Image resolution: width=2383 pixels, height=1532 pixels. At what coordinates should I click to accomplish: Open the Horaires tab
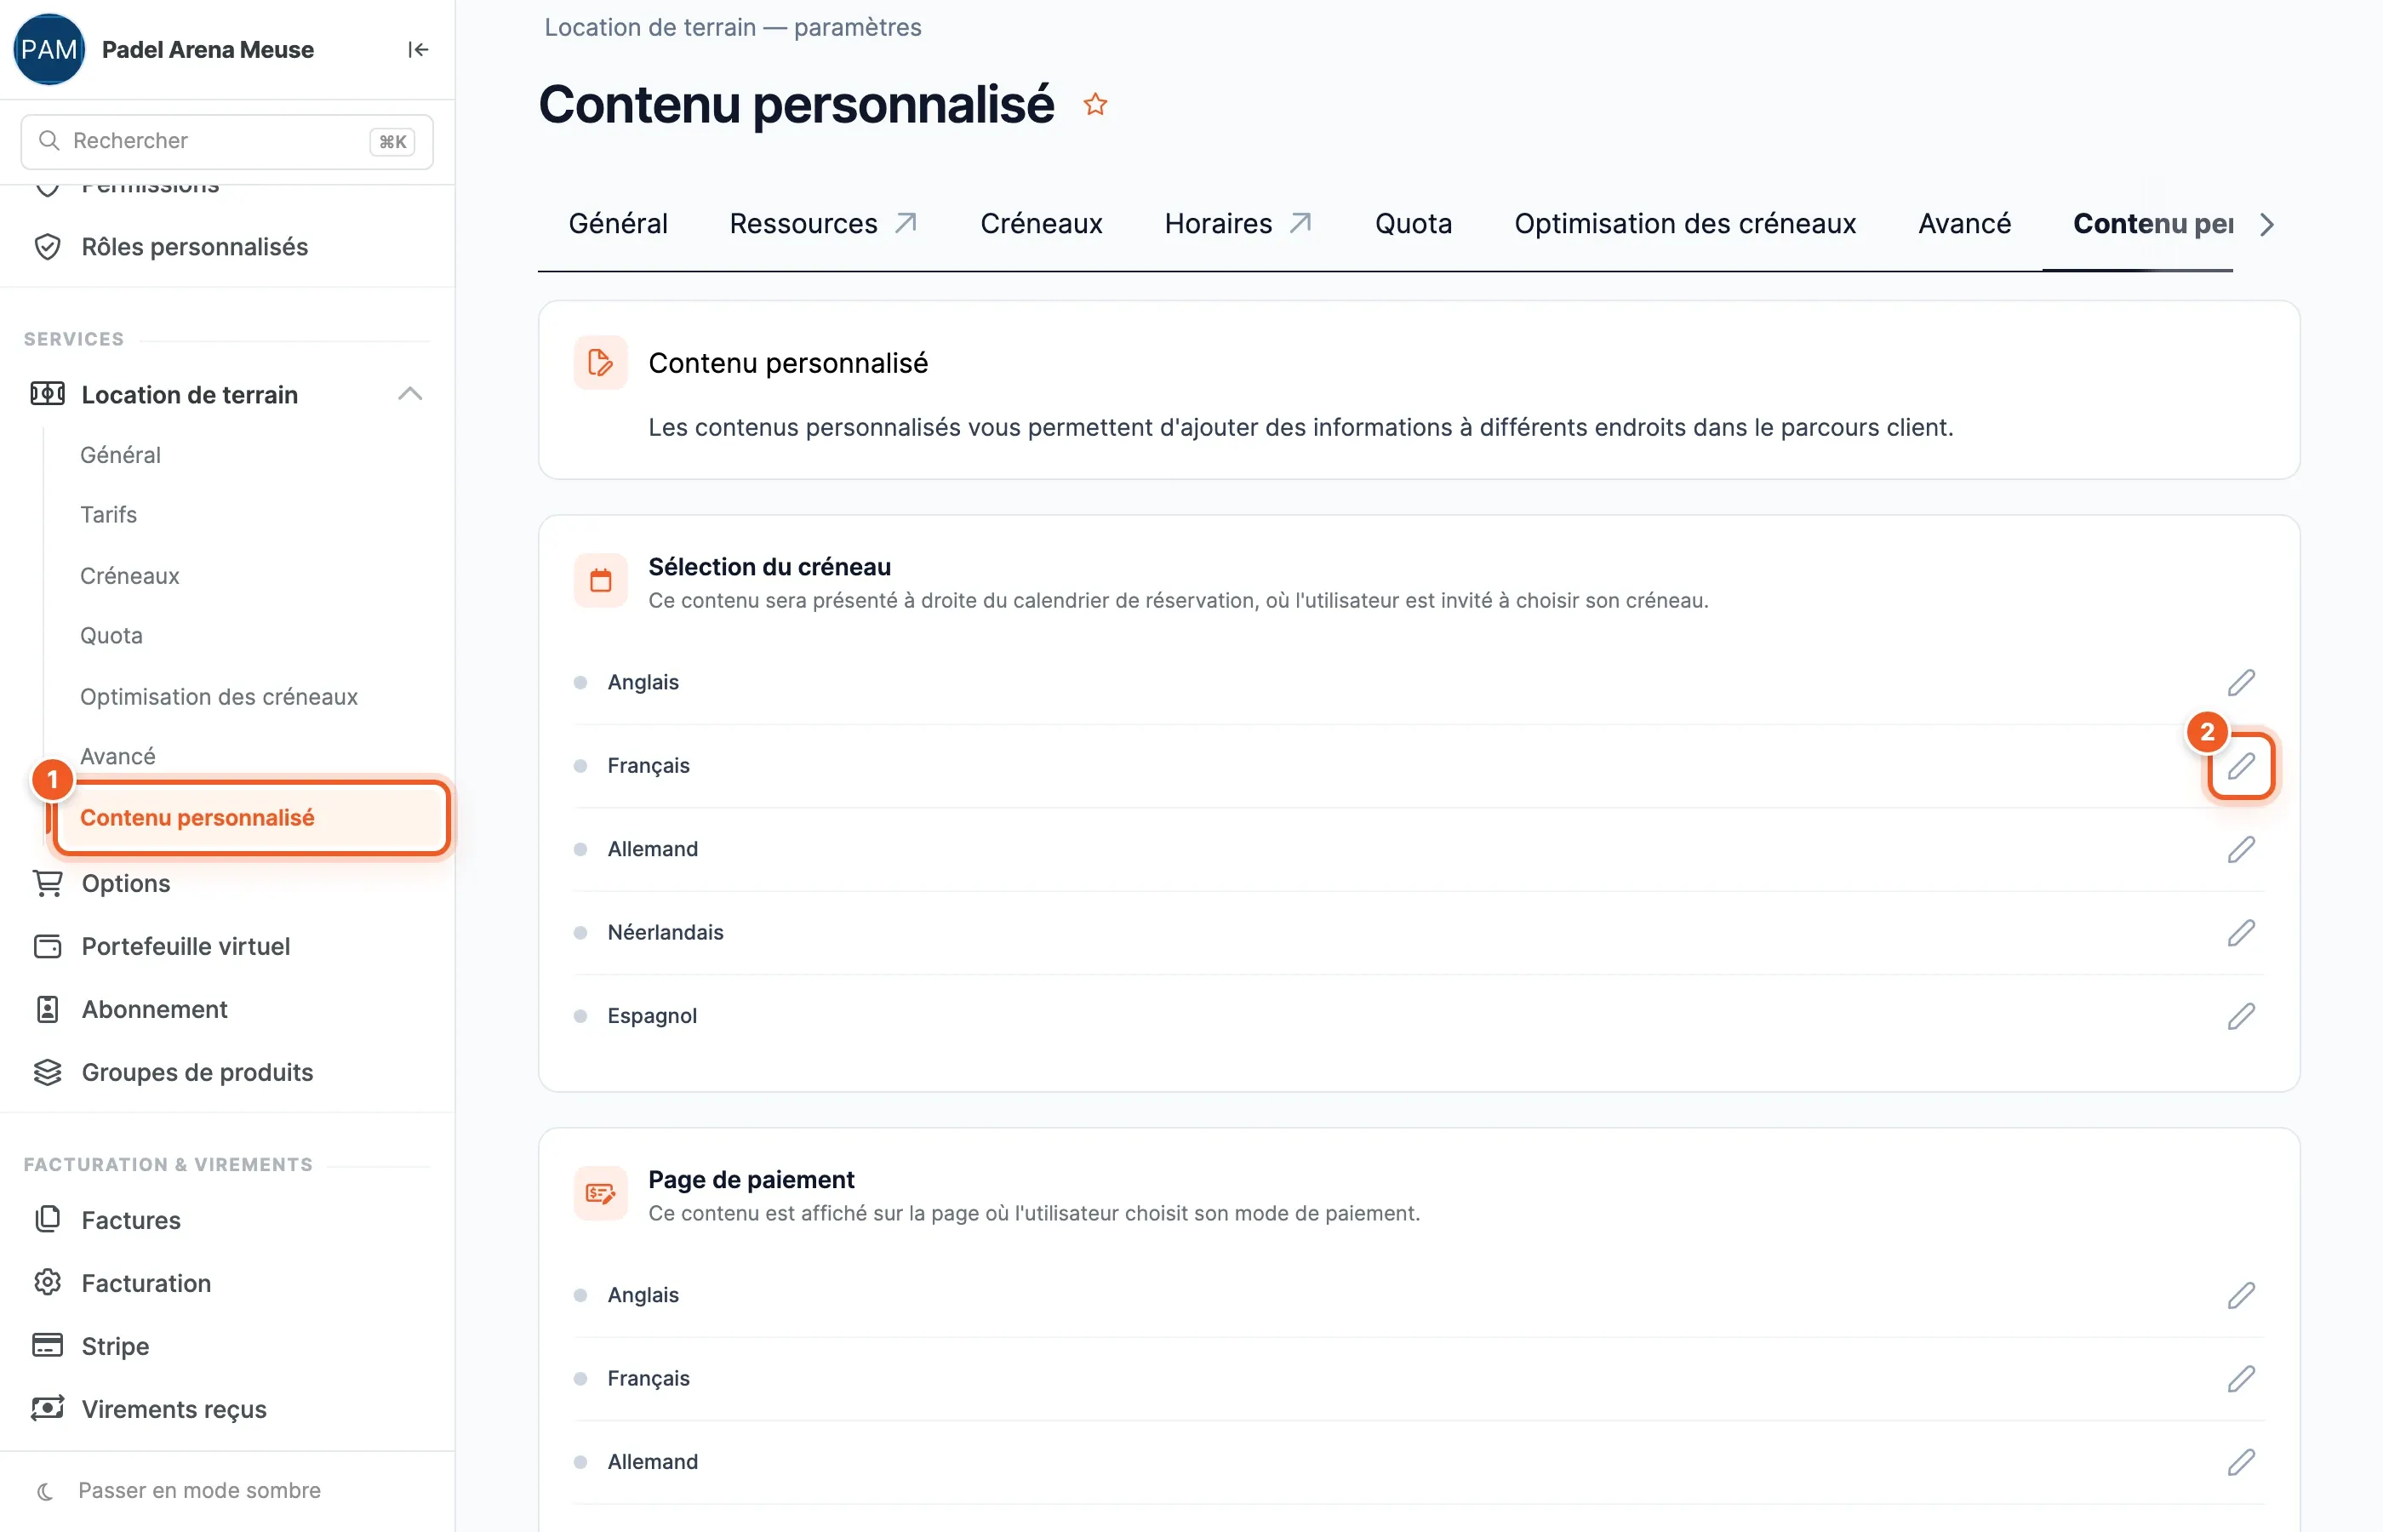pos(1238,224)
